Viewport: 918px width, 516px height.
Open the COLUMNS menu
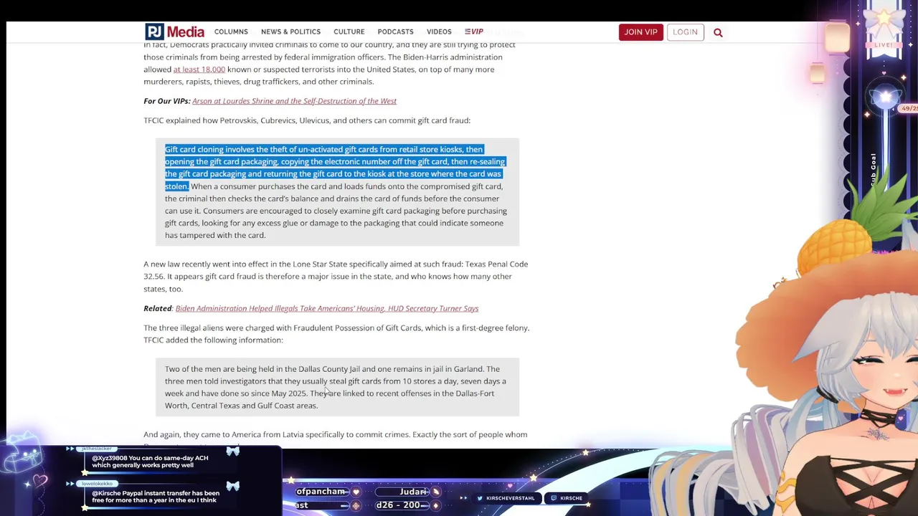[231, 32]
